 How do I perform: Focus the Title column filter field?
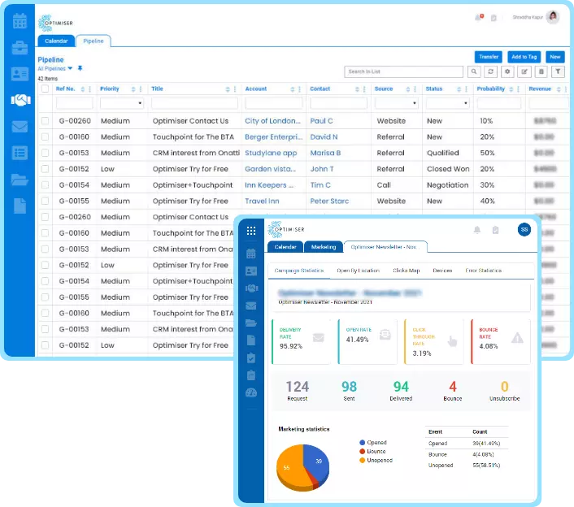[194, 103]
